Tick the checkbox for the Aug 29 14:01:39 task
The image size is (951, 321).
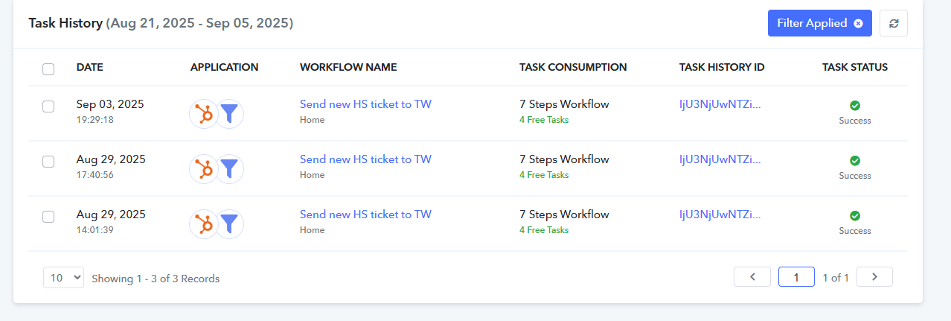(x=48, y=217)
